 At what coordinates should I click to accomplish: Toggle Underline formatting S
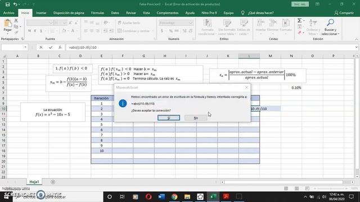tap(41, 31)
